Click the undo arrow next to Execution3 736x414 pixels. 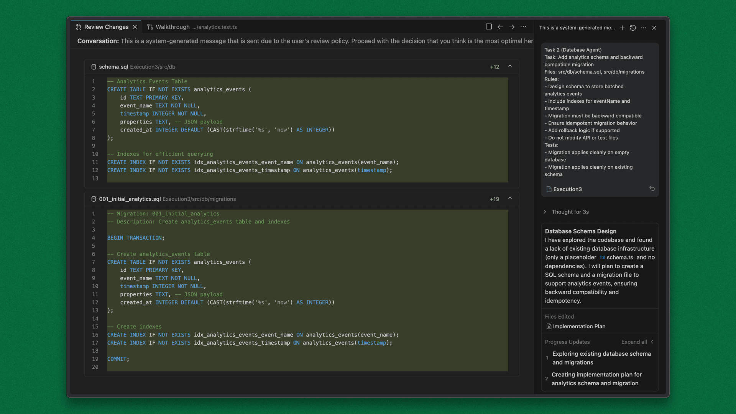point(652,189)
